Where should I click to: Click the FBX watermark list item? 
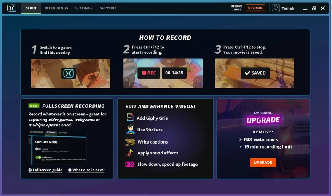click(x=261, y=139)
